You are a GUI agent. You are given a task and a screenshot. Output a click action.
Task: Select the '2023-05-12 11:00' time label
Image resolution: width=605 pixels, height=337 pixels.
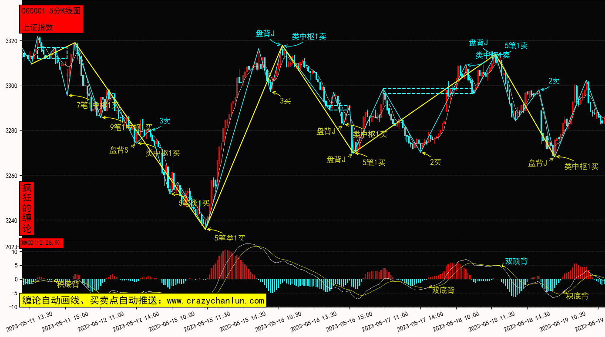click(x=101, y=321)
